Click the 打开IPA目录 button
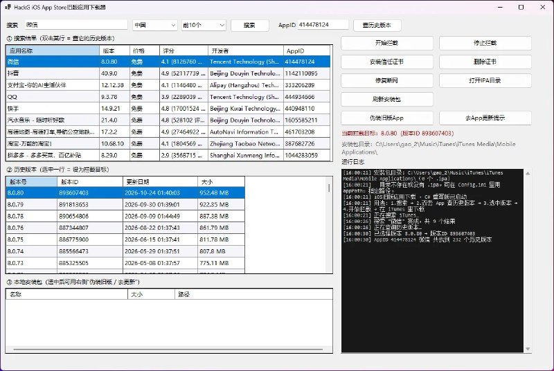The width and height of the screenshot is (554, 371). tap(485, 80)
